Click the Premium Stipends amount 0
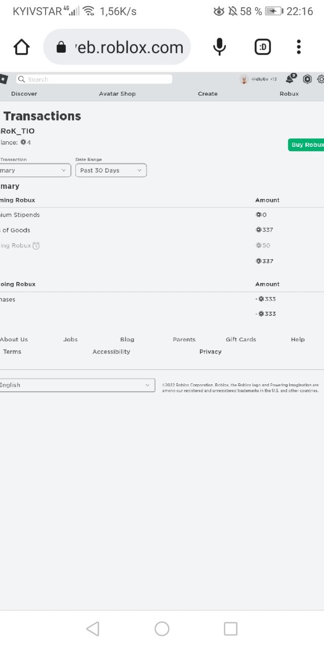324x648 pixels. click(261, 215)
